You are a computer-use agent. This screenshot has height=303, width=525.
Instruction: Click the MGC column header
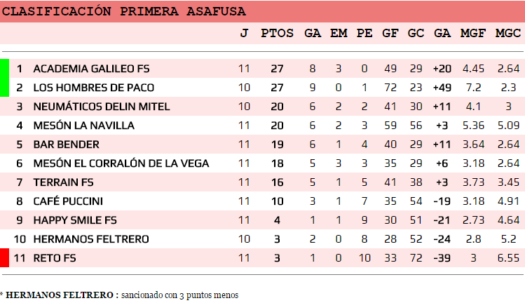coord(507,33)
